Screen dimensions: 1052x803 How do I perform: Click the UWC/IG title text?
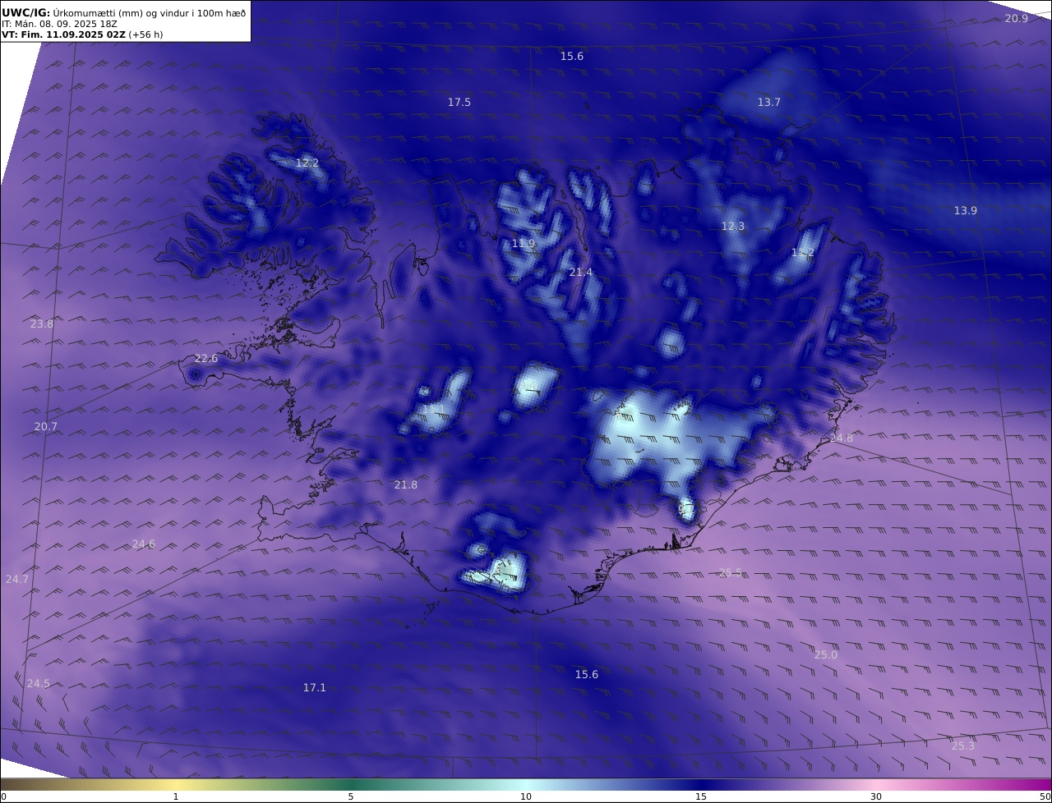click(x=26, y=12)
